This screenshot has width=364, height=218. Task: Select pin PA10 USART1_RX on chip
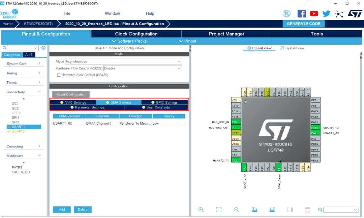pyautogui.click(x=315, y=128)
